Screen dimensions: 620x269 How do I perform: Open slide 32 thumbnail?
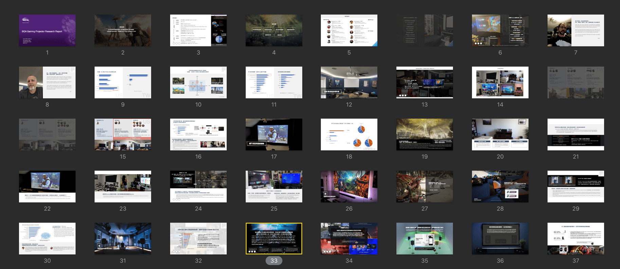coord(198,239)
